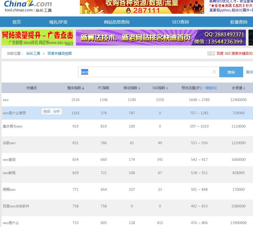Click keyword 'seo查询'
This screenshot has height=227, width=253.
pos(9,160)
